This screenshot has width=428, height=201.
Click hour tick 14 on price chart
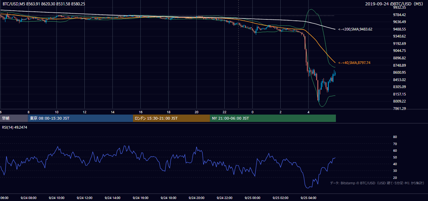point(113,112)
